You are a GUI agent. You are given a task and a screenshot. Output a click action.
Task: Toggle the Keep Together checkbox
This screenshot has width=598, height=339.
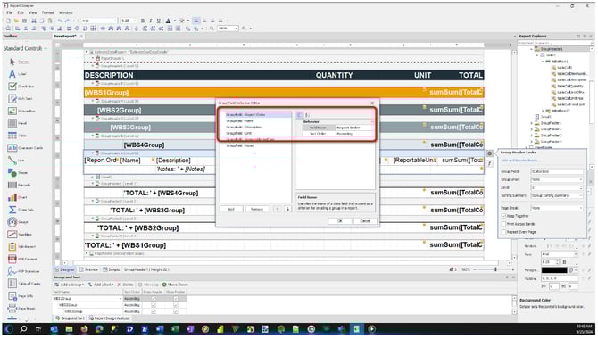pos(503,216)
